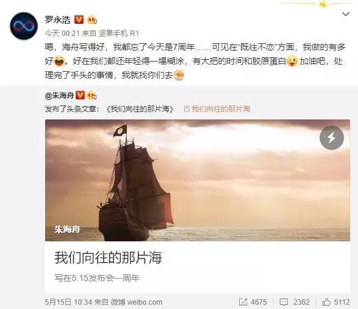Click the member badge beside @朱海舟
358x309 pixels.
[x=91, y=95]
